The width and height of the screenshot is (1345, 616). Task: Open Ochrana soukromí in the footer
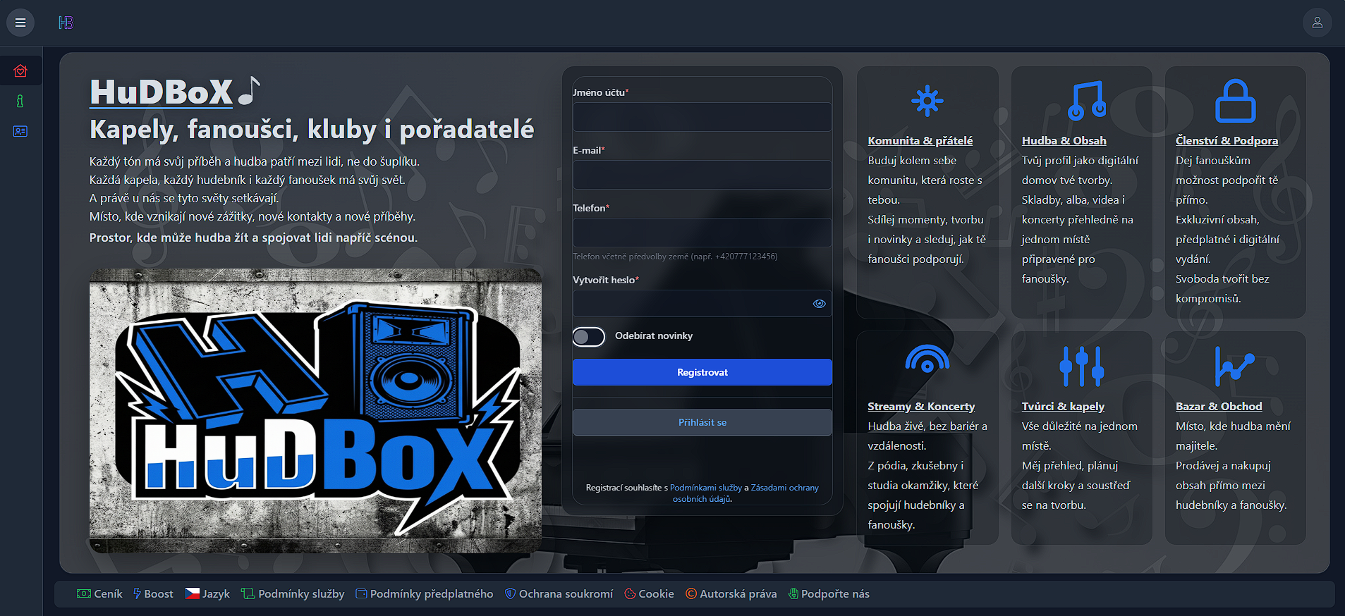pos(559,593)
